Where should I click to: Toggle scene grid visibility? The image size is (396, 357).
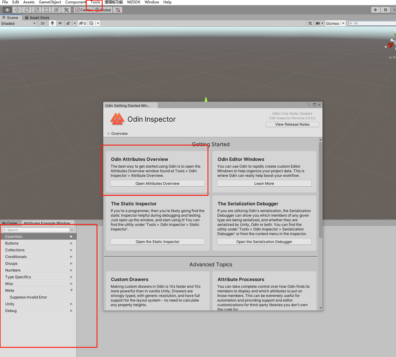(91, 23)
